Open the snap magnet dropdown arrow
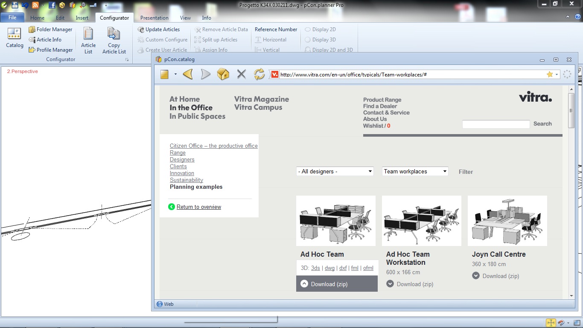583x328 pixels. (568, 323)
